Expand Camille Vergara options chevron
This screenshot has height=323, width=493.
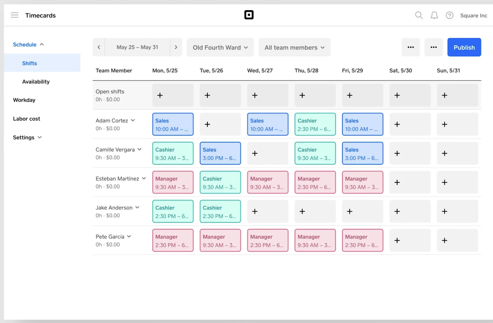point(140,149)
